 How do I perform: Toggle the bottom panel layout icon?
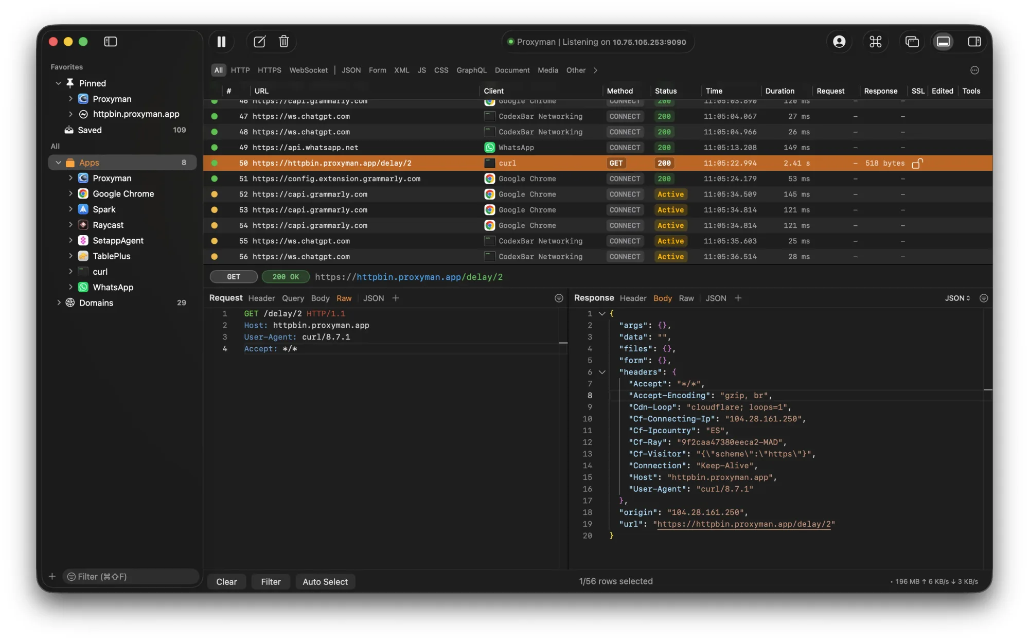(x=943, y=42)
